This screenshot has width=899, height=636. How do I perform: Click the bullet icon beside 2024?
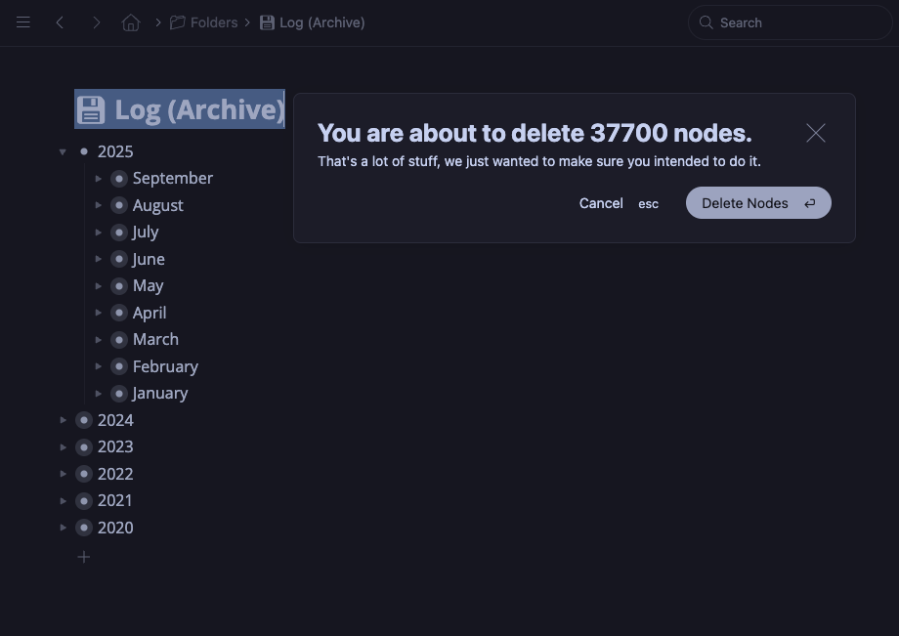pos(84,420)
